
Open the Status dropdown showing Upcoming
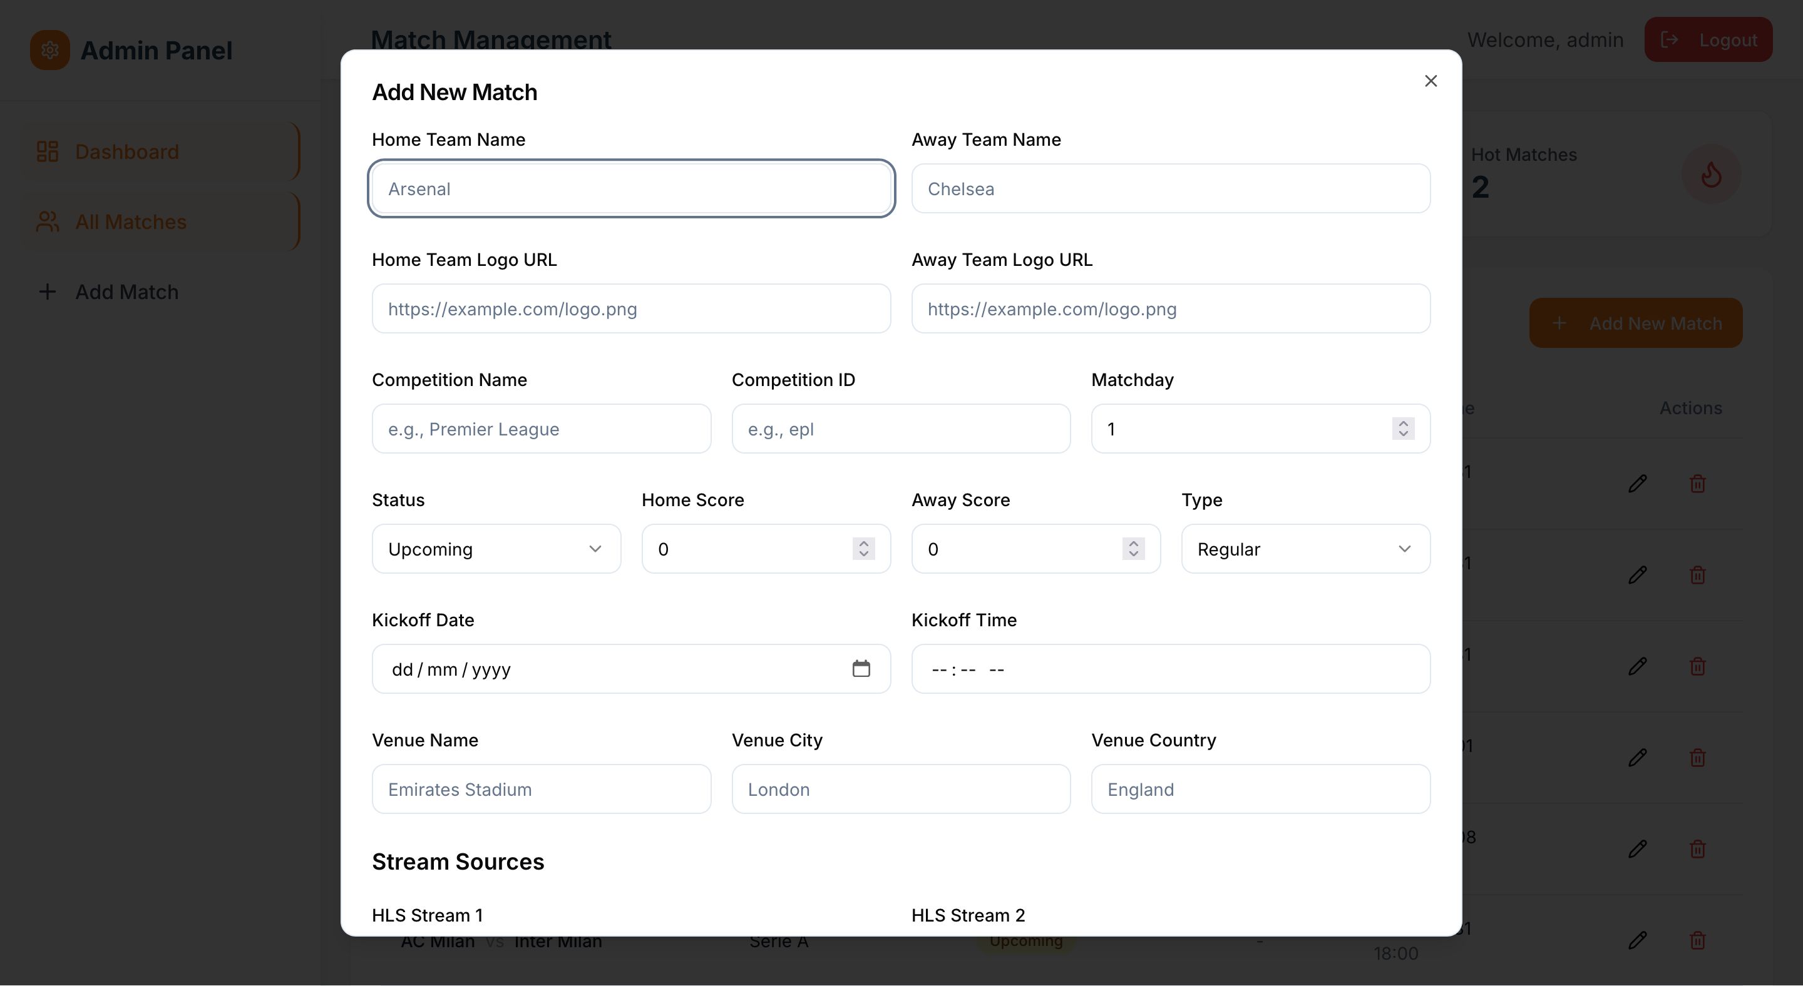(x=496, y=549)
